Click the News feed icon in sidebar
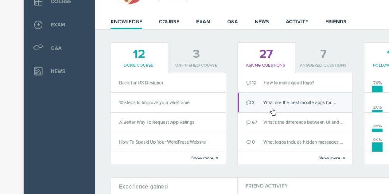389x194 pixels. click(38, 71)
